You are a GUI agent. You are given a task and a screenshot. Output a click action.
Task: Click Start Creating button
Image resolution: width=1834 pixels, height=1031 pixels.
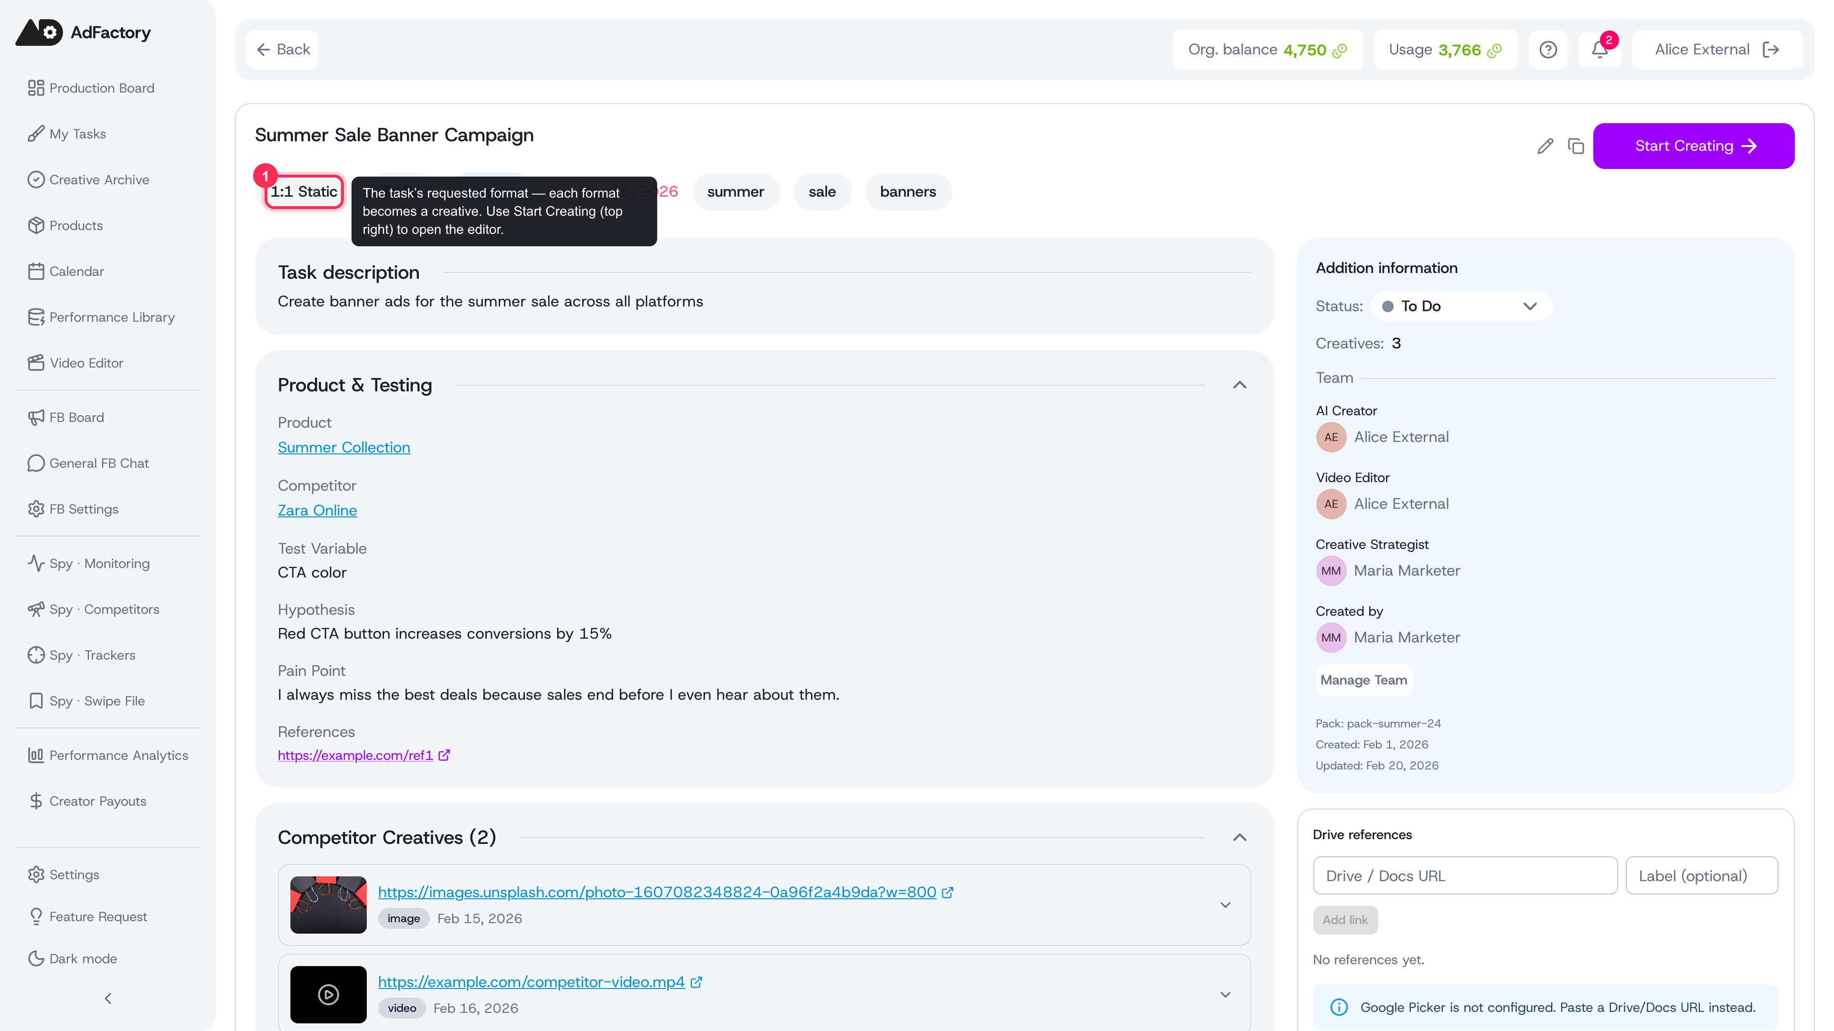1693,146
